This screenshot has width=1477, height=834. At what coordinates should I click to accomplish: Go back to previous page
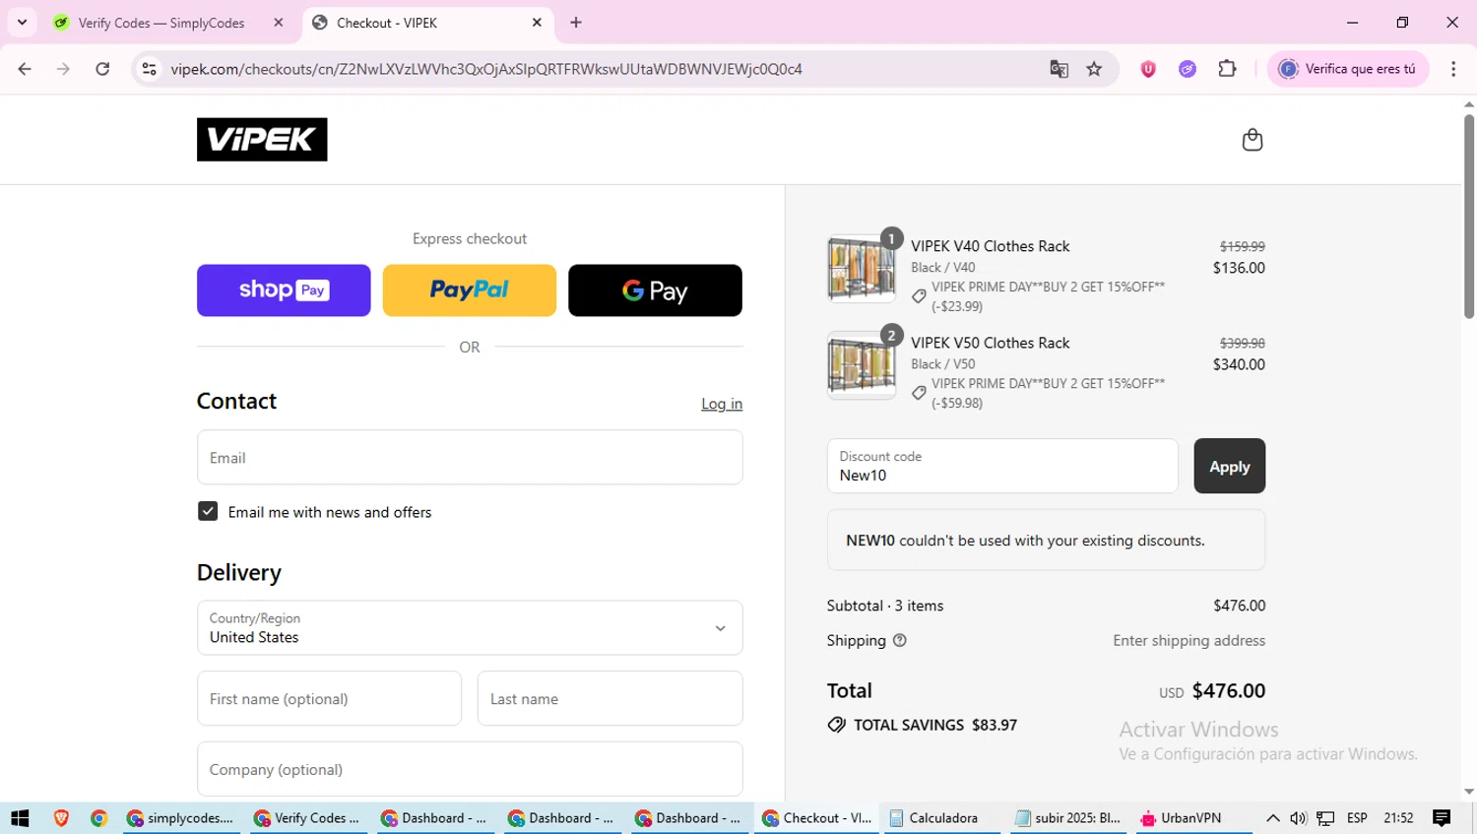tap(25, 69)
